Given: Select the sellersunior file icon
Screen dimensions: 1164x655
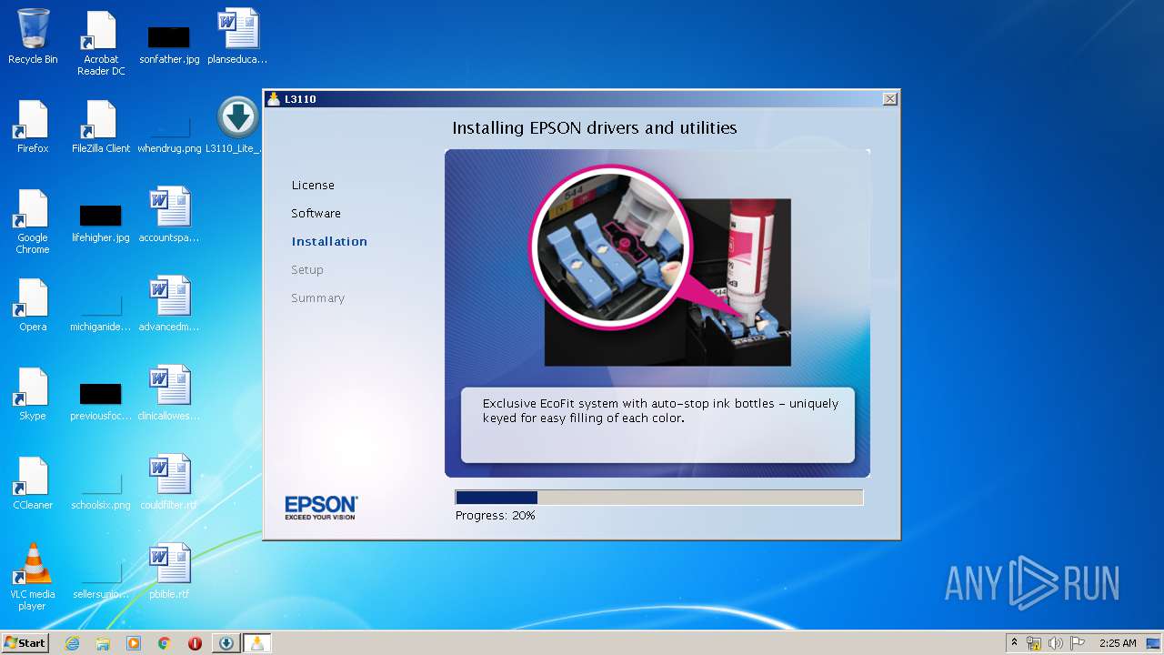Looking at the screenshot, I should tap(101, 579).
